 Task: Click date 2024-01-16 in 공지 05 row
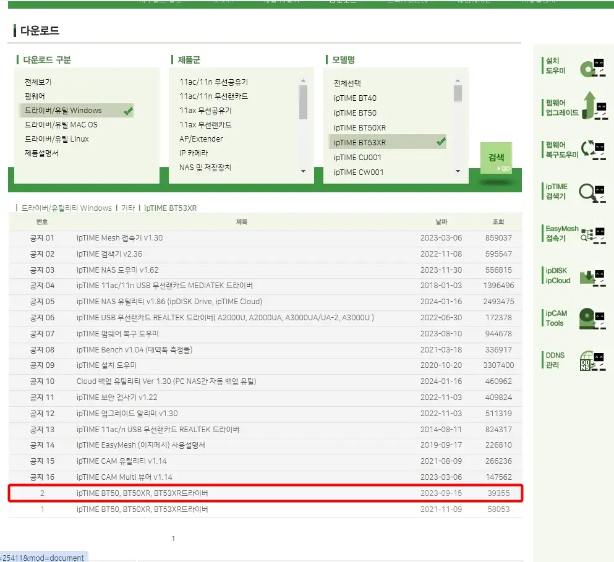441,302
